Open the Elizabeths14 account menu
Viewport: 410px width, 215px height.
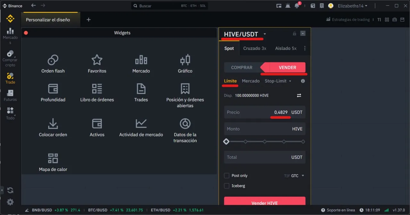coord(352,6)
